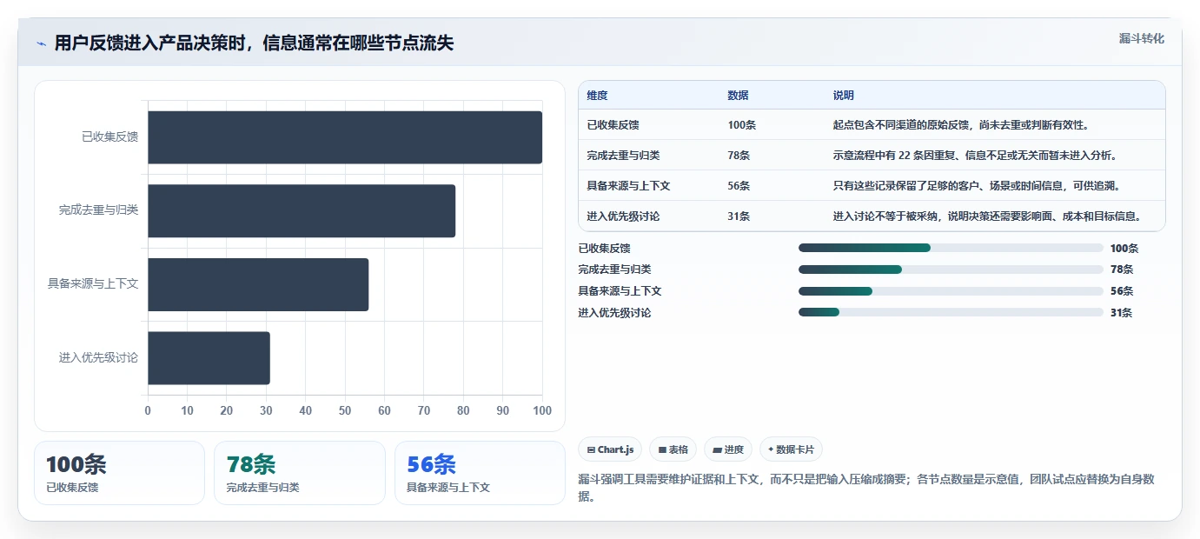Click the 56条 value in the table

click(x=739, y=185)
